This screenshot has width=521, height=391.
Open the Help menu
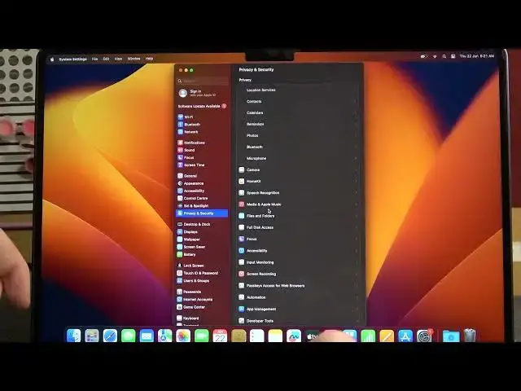point(149,59)
